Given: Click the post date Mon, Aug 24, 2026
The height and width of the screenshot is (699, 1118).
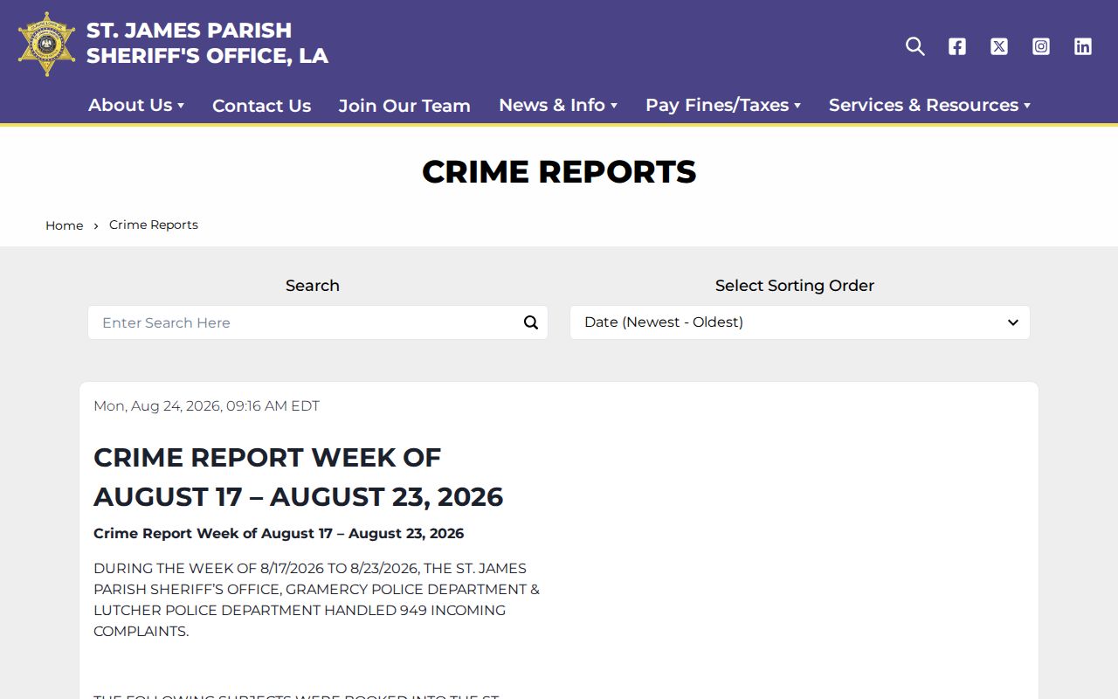Looking at the screenshot, I should (x=206, y=406).
